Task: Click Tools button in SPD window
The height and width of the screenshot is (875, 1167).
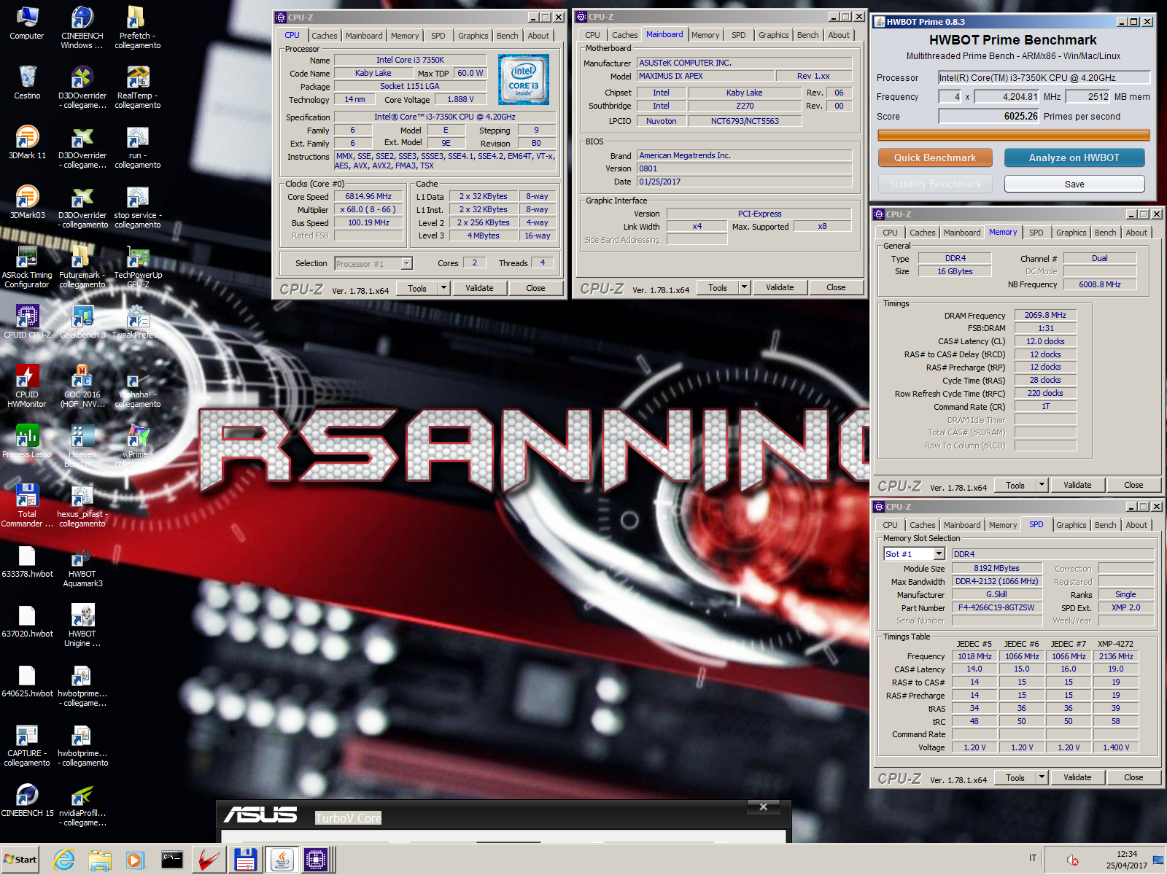Action: point(1015,777)
